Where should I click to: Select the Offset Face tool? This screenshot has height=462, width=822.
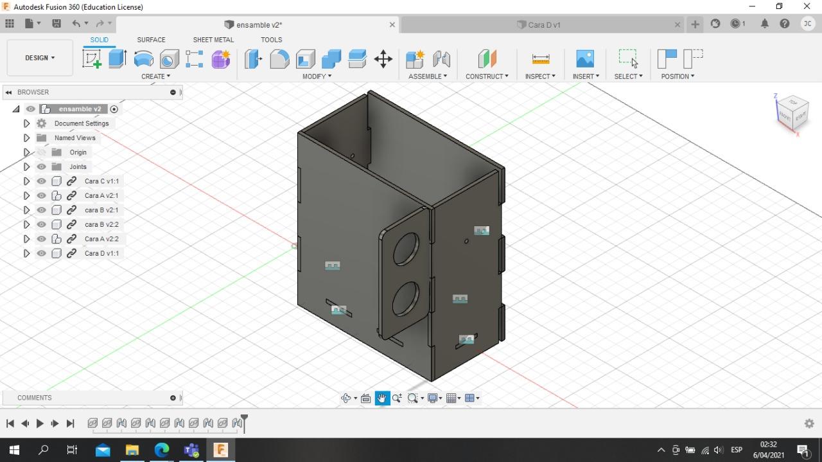point(357,59)
